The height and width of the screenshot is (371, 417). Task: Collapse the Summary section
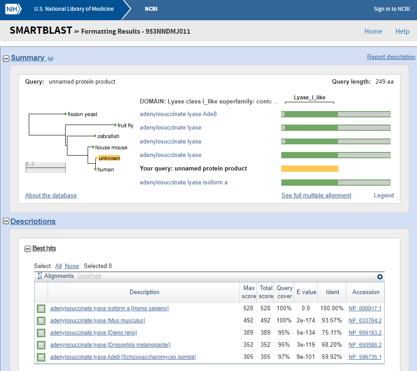[x=6, y=58]
